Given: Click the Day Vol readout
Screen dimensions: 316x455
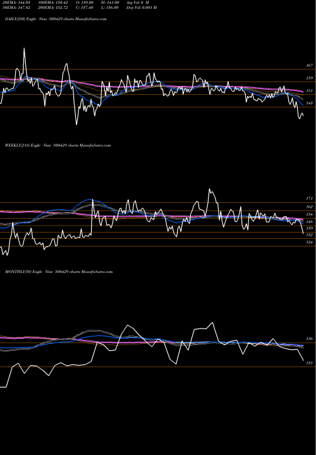Looking at the screenshot, I should pos(142,8).
